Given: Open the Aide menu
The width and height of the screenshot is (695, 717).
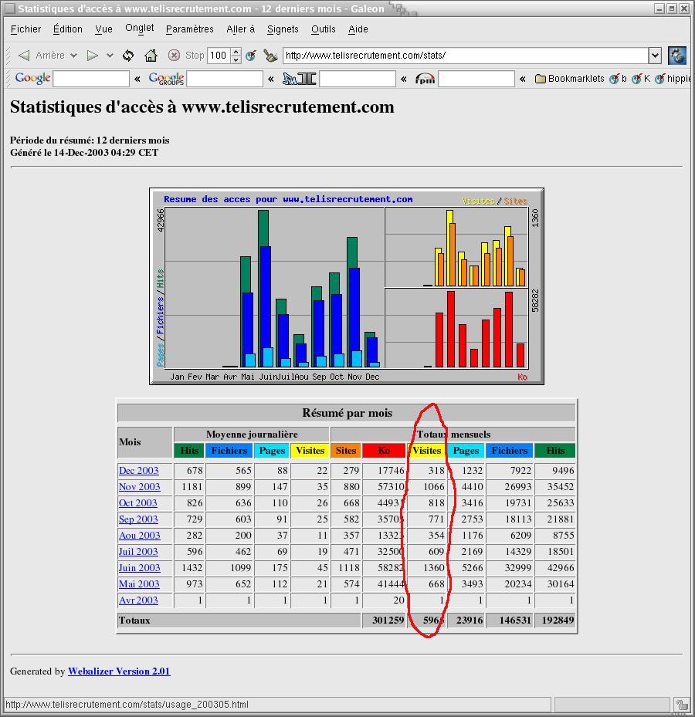Looking at the screenshot, I should [x=358, y=29].
